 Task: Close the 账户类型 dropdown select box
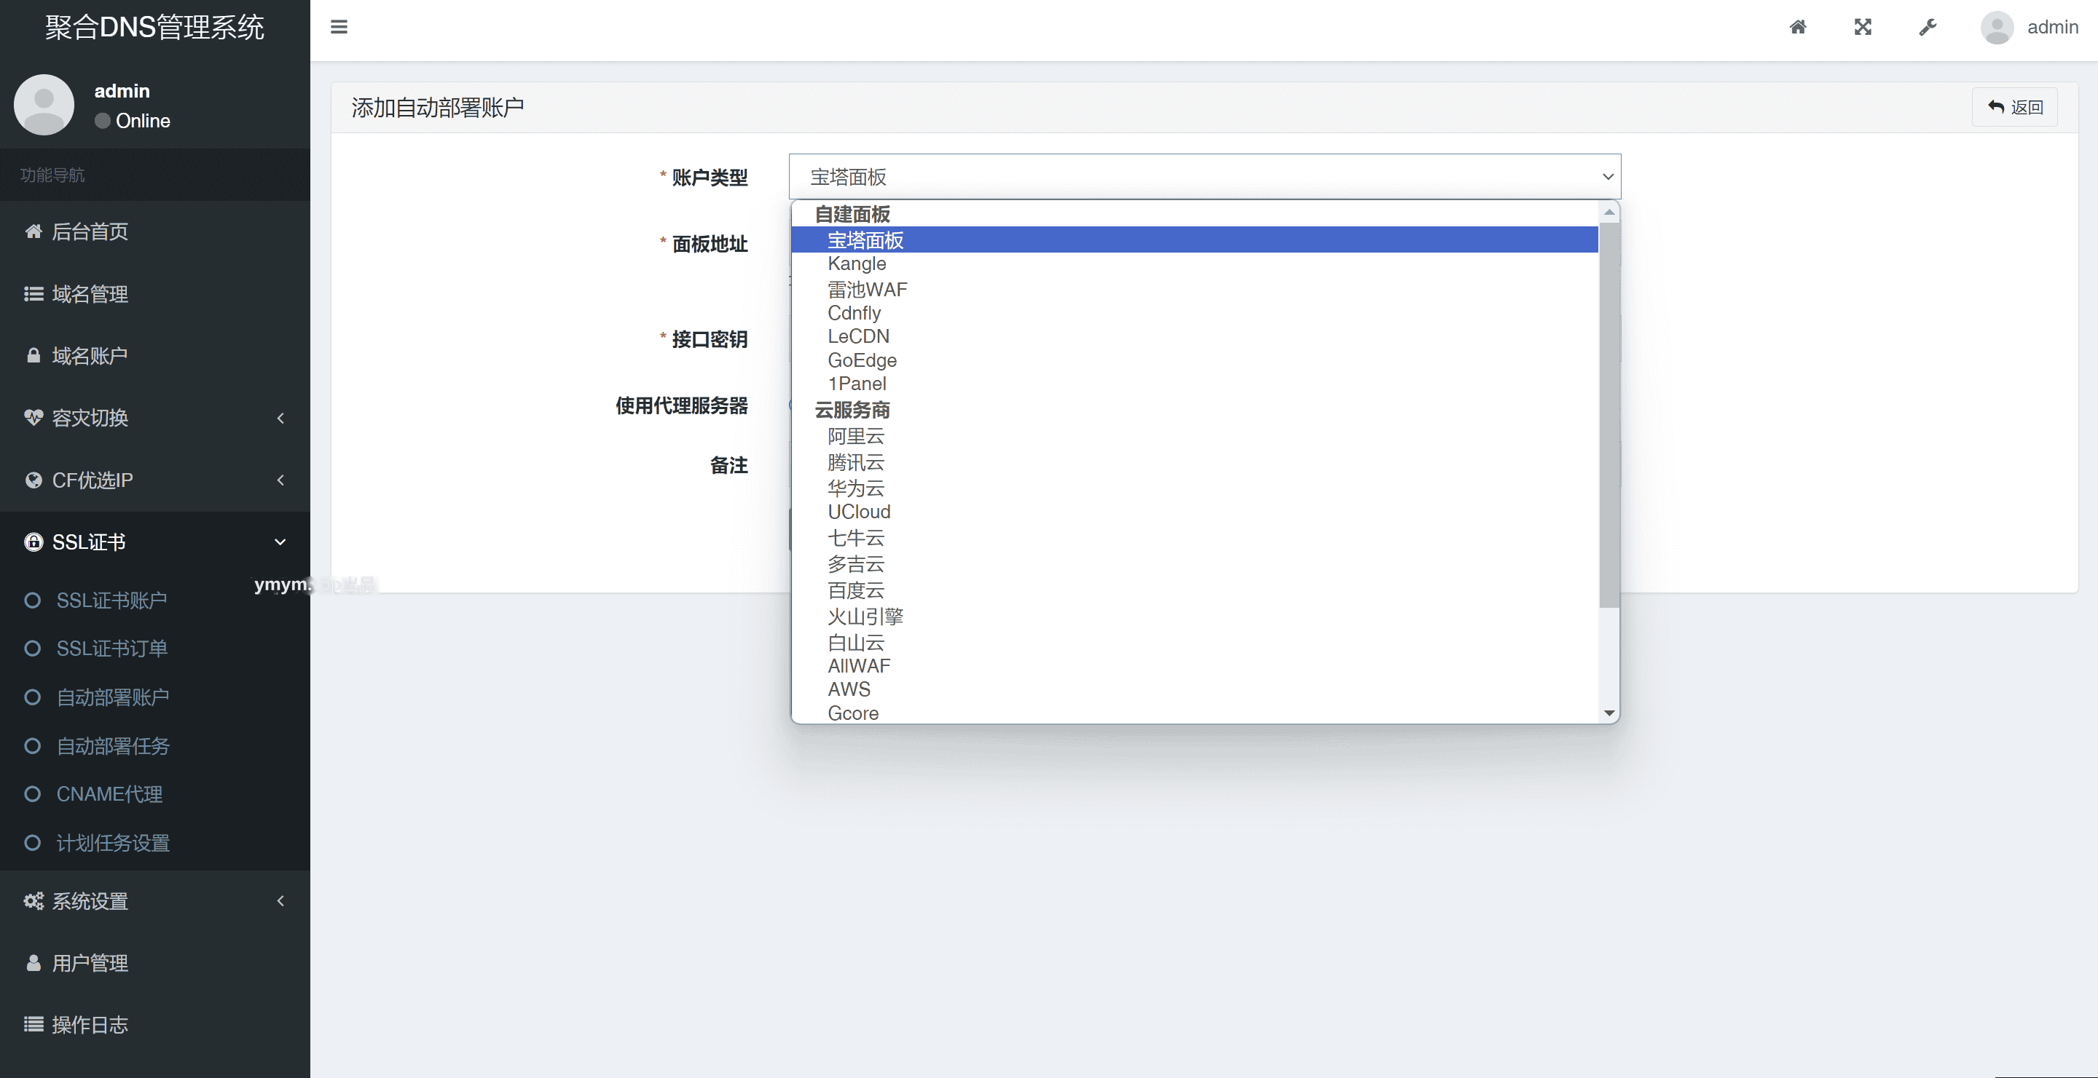1205,177
